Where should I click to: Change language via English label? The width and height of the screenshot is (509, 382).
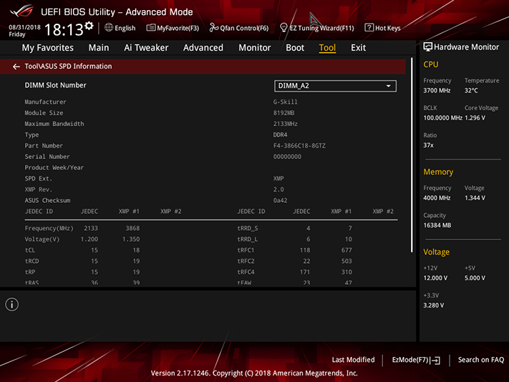pos(125,28)
